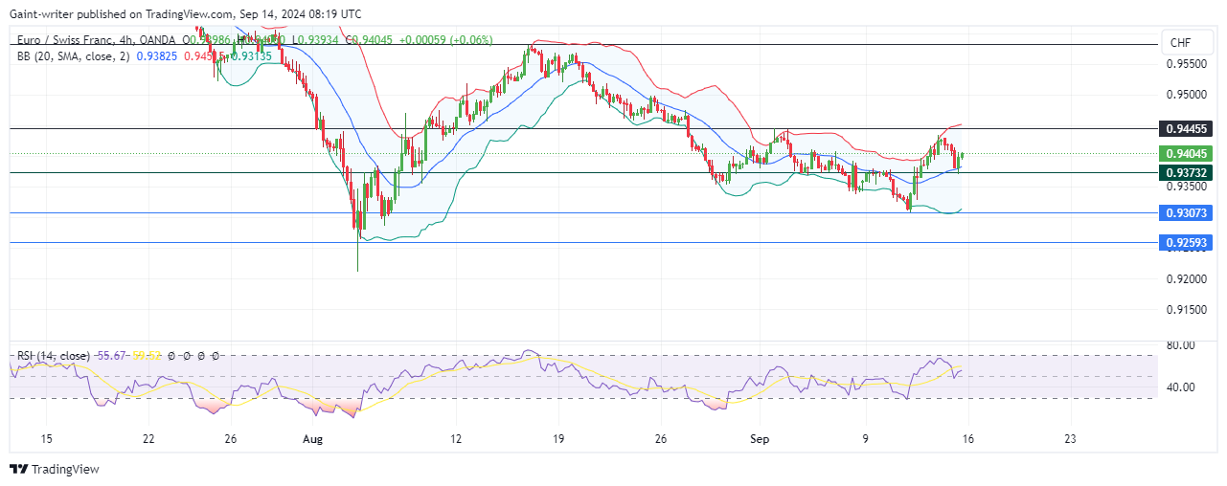Click the 23 date label on time axis

[x=1070, y=439]
